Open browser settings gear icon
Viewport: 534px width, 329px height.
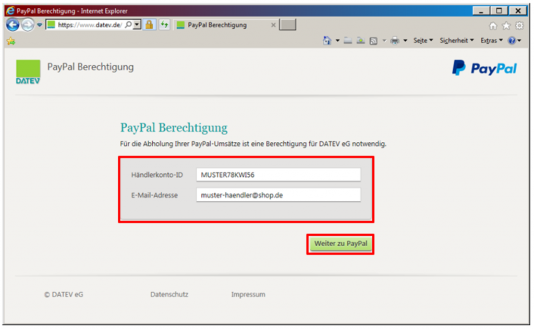pyautogui.click(x=519, y=26)
